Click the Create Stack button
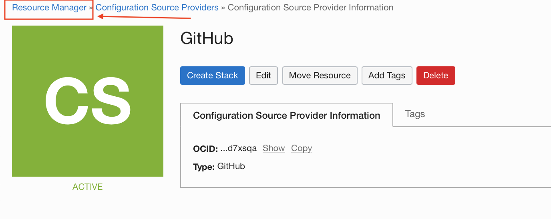Image resolution: width=551 pixels, height=219 pixels. tap(213, 76)
